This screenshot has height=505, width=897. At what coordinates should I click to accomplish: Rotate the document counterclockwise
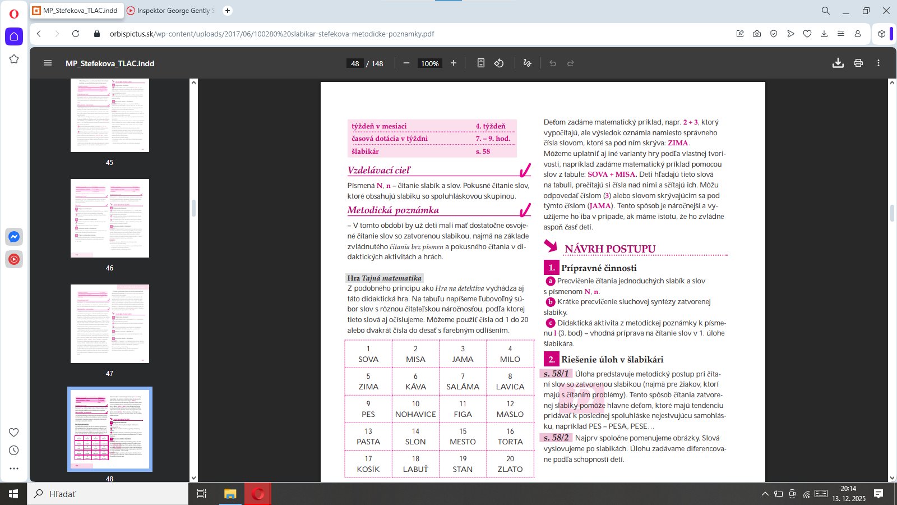pyautogui.click(x=499, y=63)
